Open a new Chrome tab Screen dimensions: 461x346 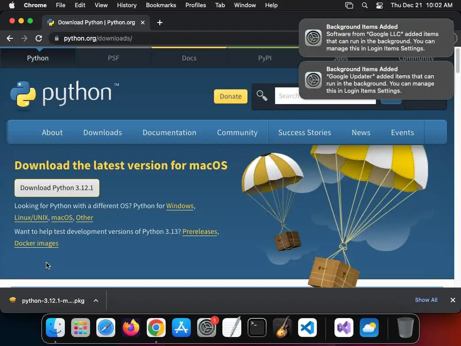click(x=160, y=23)
